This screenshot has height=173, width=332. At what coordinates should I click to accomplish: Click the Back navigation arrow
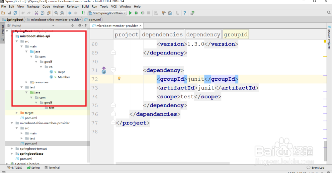[70, 13]
